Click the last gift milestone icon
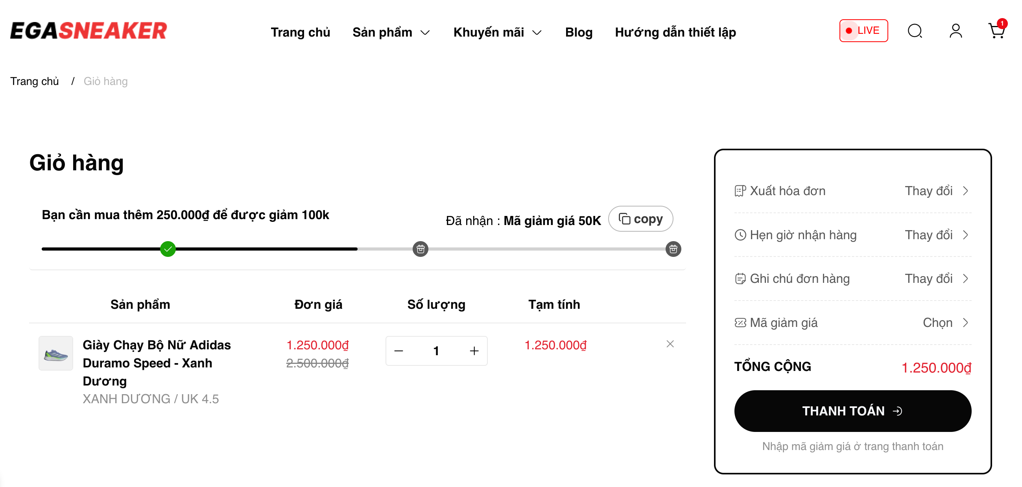Viewport: 1022px width, 487px height. pyautogui.click(x=673, y=249)
